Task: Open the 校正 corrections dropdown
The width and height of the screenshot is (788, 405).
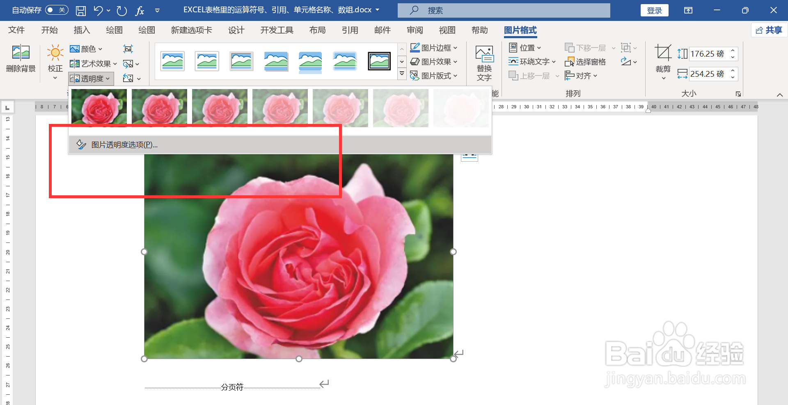Action: pyautogui.click(x=55, y=62)
